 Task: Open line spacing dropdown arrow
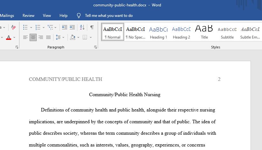coord(63,37)
